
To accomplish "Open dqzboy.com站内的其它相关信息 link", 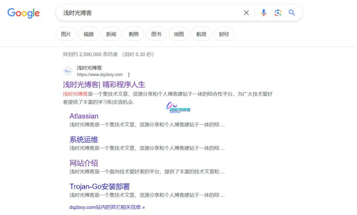I will tap(107, 207).
